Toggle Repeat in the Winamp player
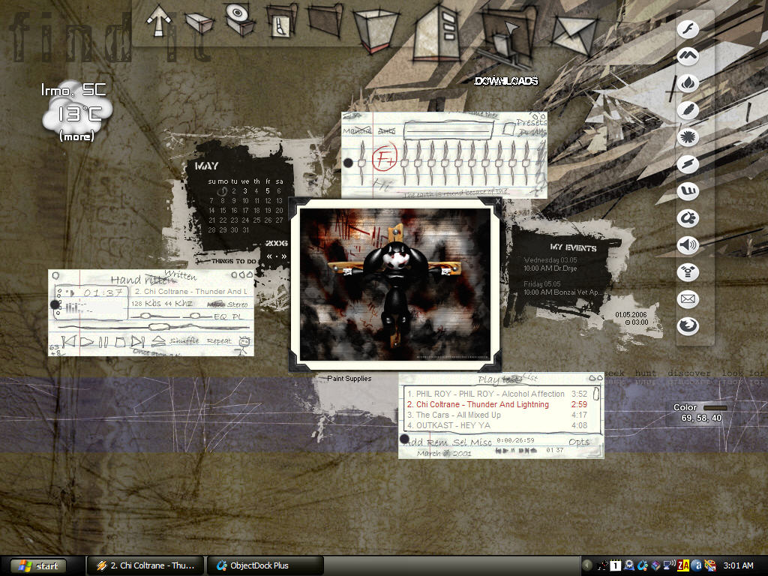 (218, 340)
